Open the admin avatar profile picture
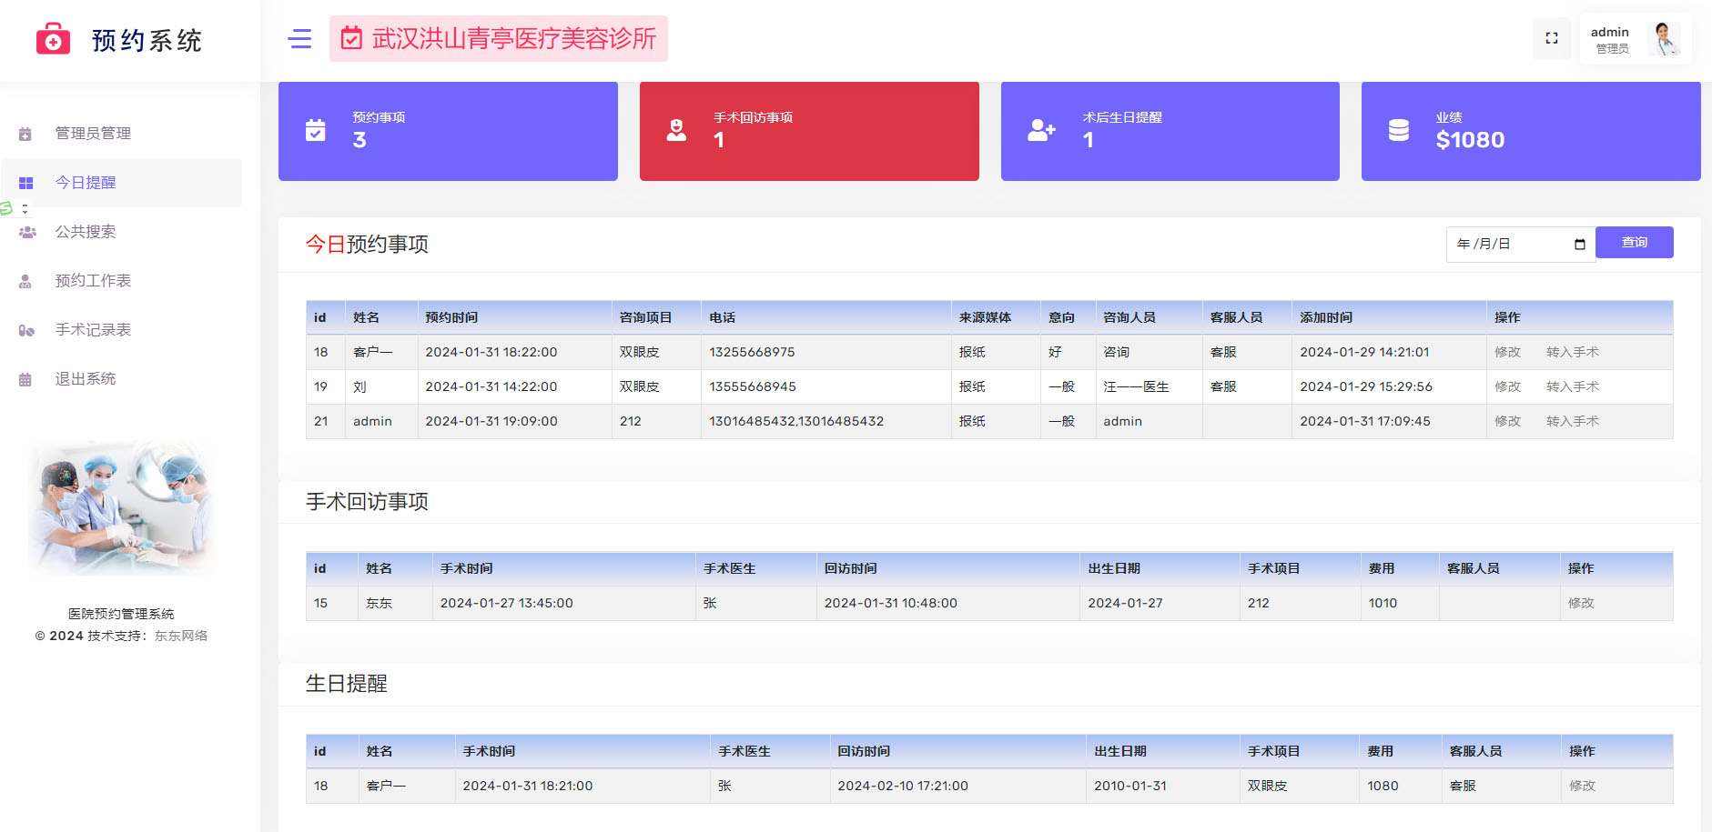 (x=1665, y=39)
